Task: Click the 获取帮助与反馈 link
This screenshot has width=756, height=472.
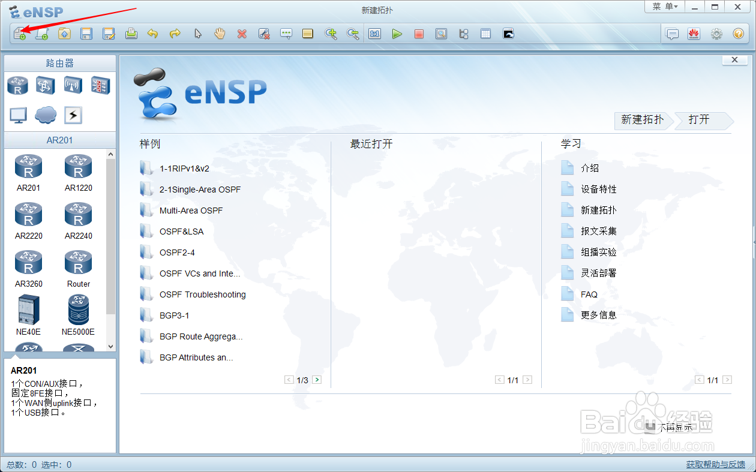Action: 716,465
